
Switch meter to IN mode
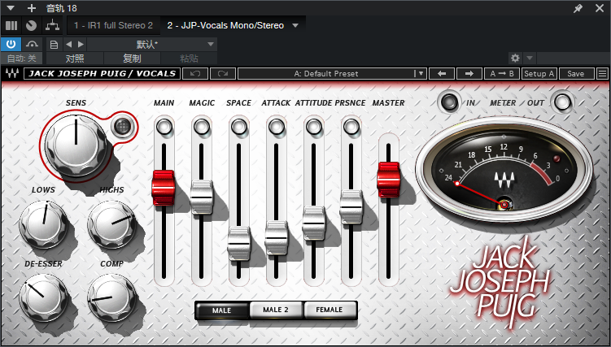448,102
